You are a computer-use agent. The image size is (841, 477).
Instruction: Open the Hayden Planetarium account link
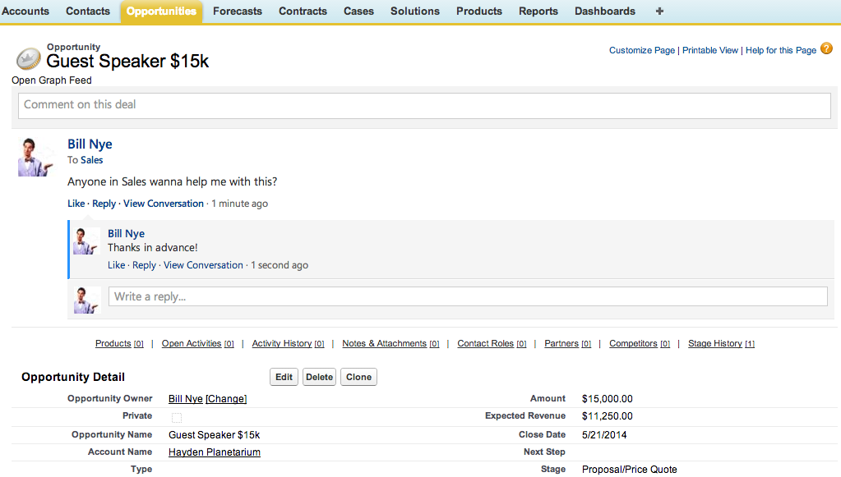coord(215,452)
